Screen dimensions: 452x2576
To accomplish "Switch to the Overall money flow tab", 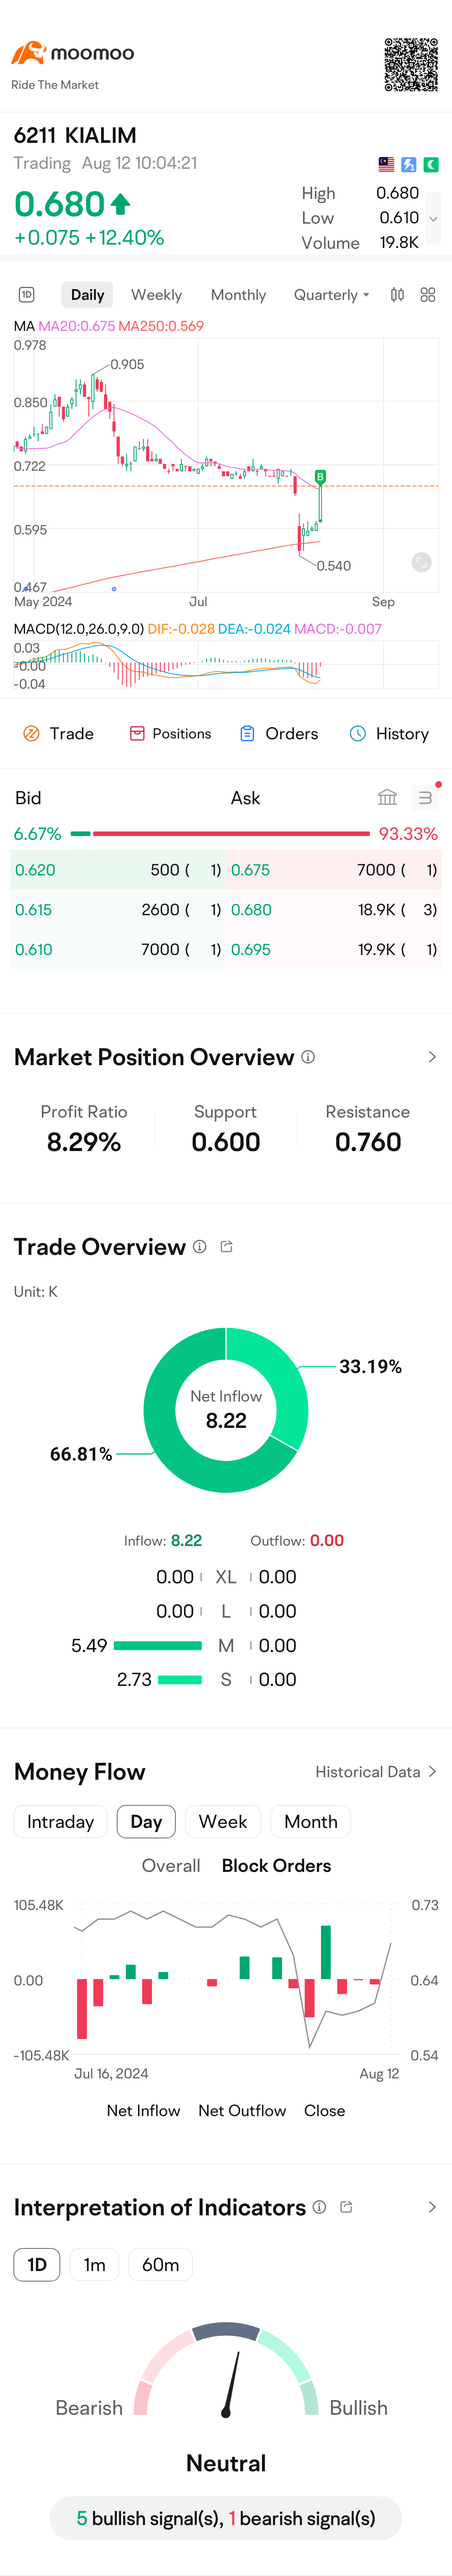I will (171, 1865).
